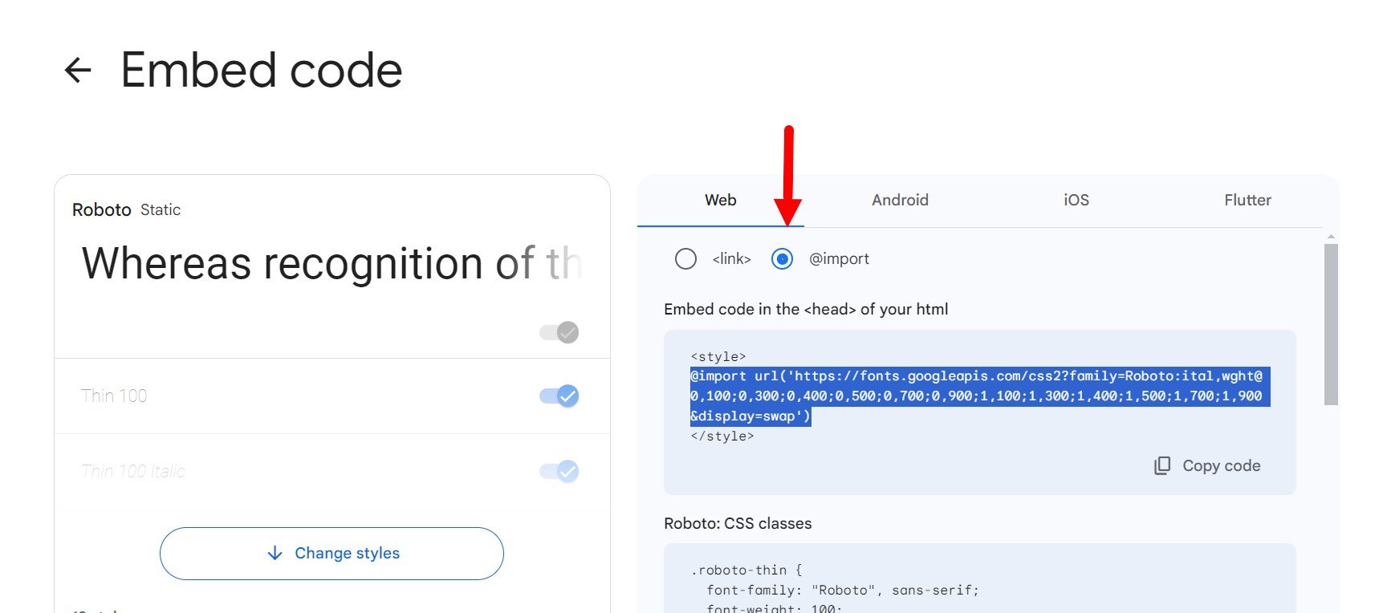The width and height of the screenshot is (1387, 613).
Task: Toggle the Roboto select-all styles switch
Action: (x=559, y=332)
